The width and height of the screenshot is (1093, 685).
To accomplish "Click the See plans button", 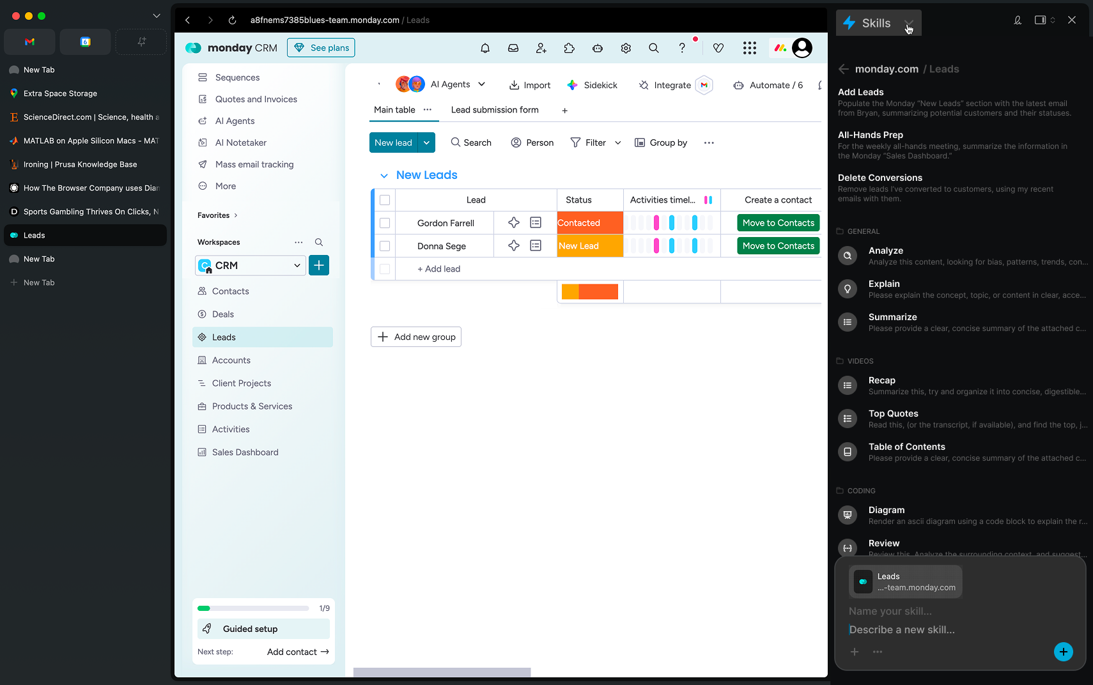I will pos(321,48).
